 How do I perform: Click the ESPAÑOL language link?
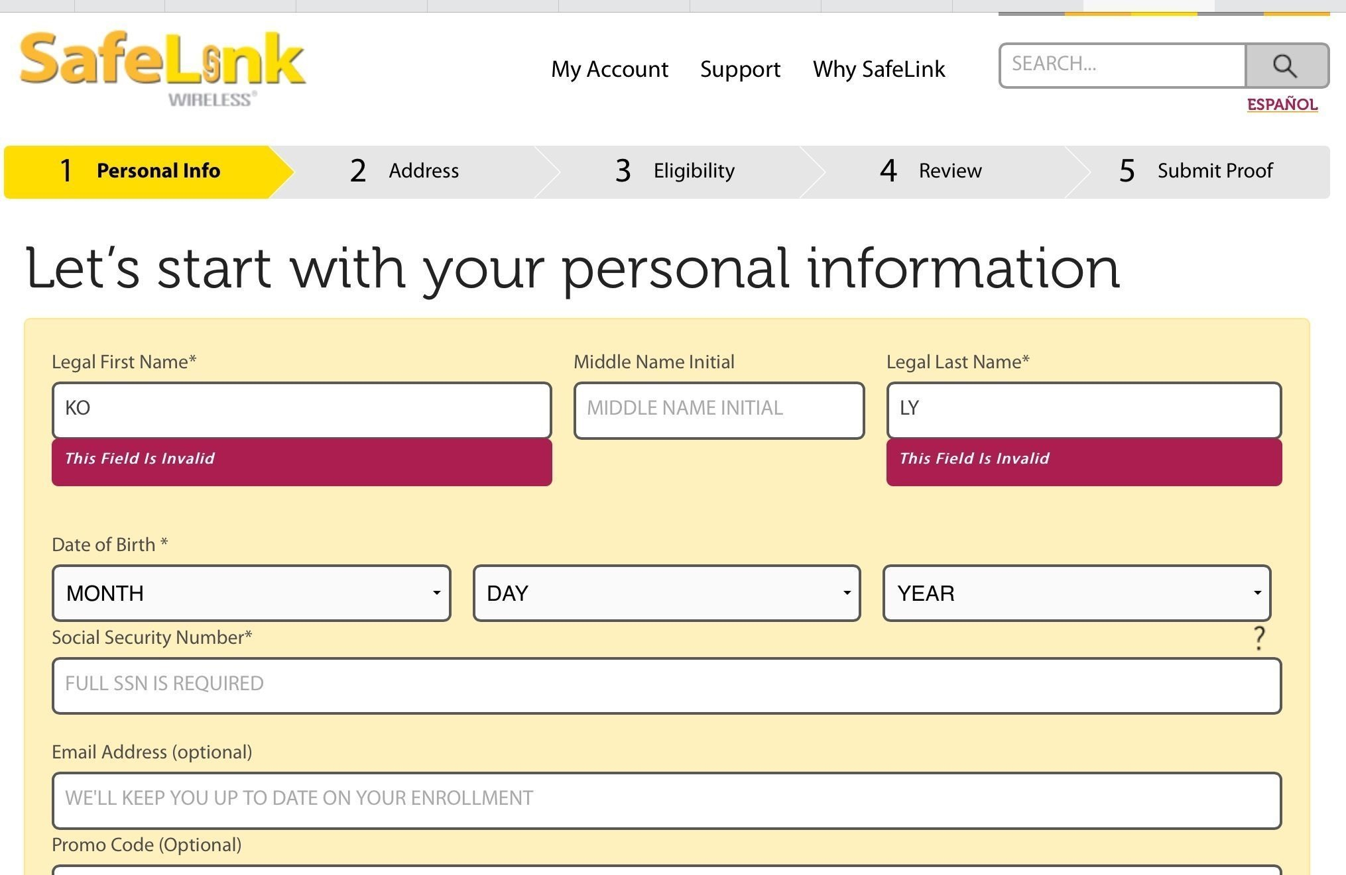coord(1281,105)
